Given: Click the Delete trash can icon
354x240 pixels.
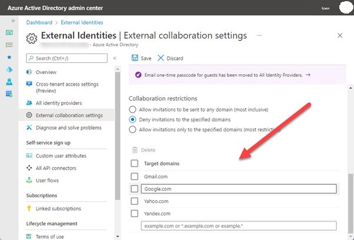Looking at the screenshot, I should 135,150.
